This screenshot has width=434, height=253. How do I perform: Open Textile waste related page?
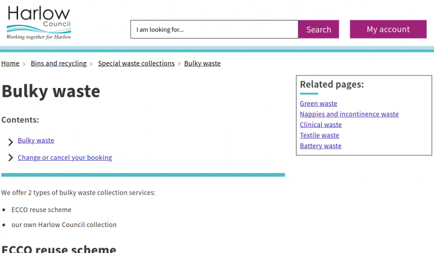(319, 135)
